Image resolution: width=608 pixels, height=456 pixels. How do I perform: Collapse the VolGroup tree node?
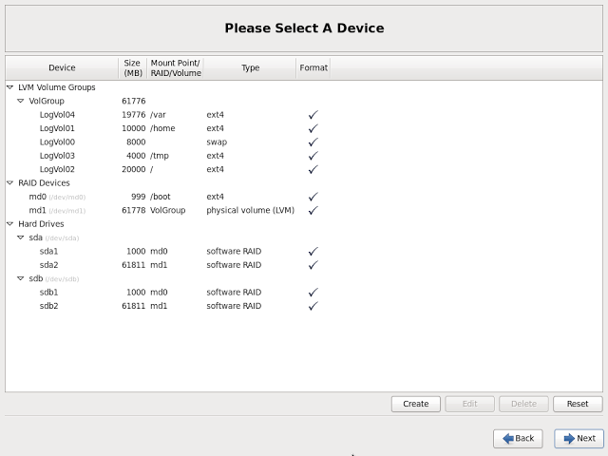pyautogui.click(x=21, y=101)
